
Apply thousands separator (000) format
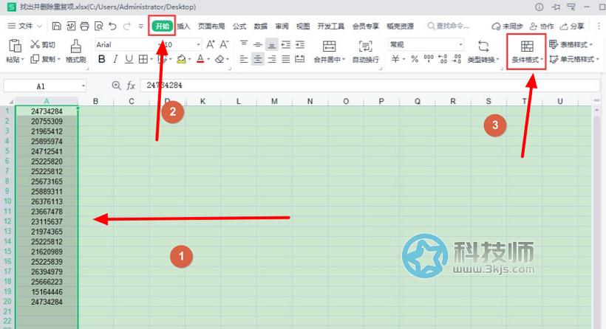429,59
